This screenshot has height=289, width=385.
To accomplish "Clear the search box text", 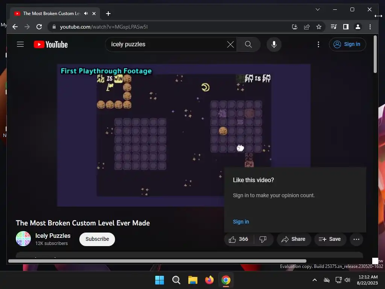I will (x=230, y=44).
